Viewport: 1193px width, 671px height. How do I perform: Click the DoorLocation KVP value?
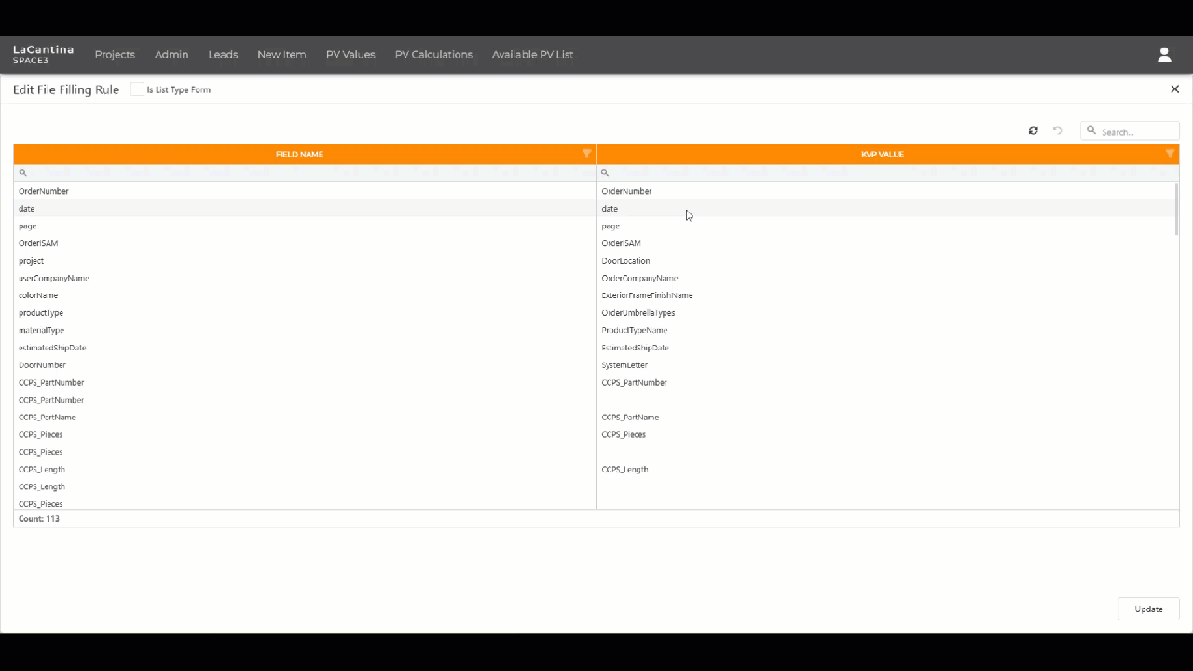pyautogui.click(x=625, y=261)
